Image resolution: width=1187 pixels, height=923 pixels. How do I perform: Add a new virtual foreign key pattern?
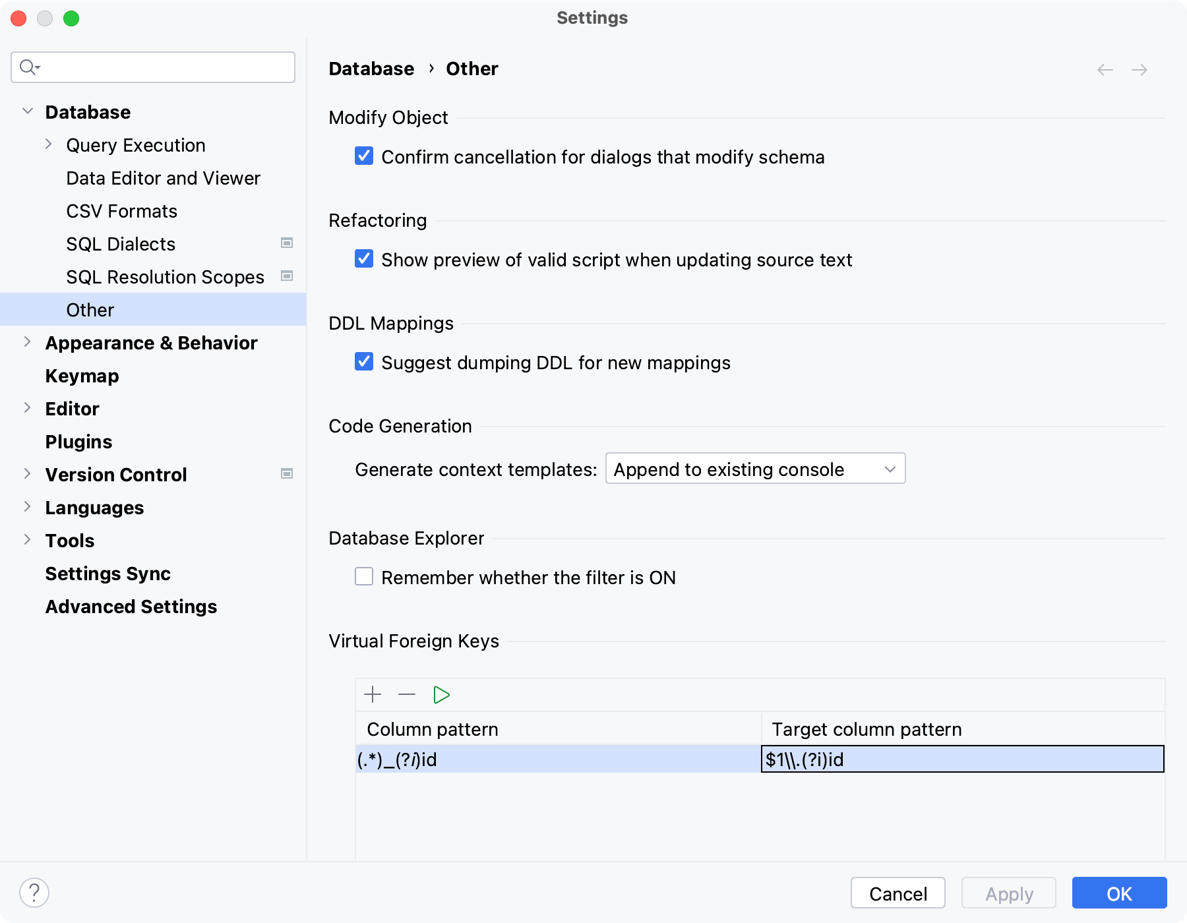pyautogui.click(x=373, y=694)
